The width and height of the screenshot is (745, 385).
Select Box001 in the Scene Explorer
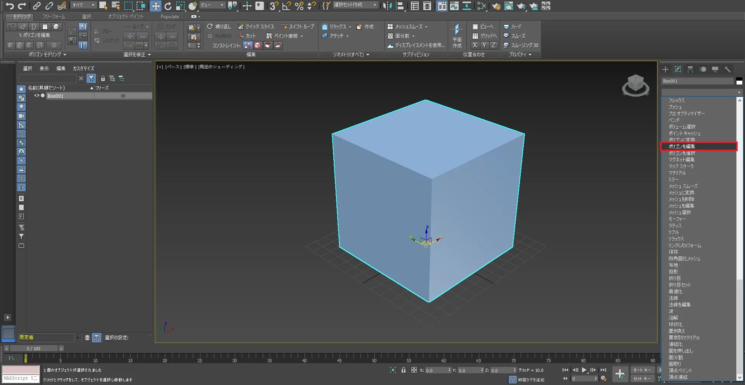(x=55, y=96)
